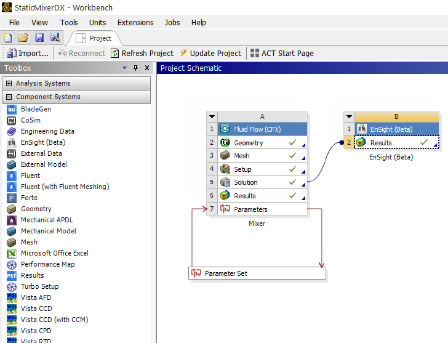Image resolution: width=448 pixels, height=343 pixels.
Task: Select the Mechanical Model icon
Action: (12, 231)
